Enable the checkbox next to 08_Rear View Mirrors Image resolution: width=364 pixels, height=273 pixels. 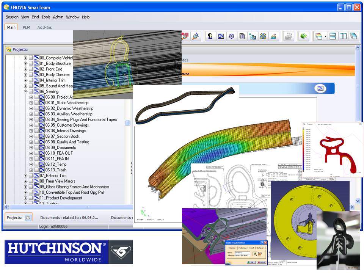(31, 181)
